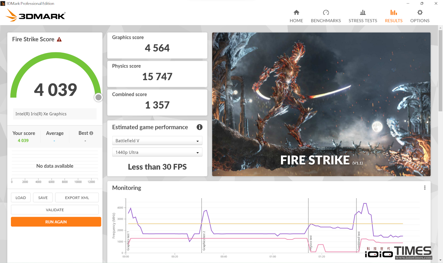Click the EXPORT XML button
This screenshot has height=263, width=443.
(x=77, y=198)
